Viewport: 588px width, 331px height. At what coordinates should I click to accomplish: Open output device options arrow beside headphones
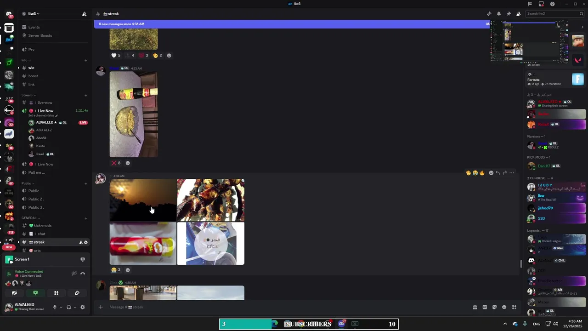(75, 307)
